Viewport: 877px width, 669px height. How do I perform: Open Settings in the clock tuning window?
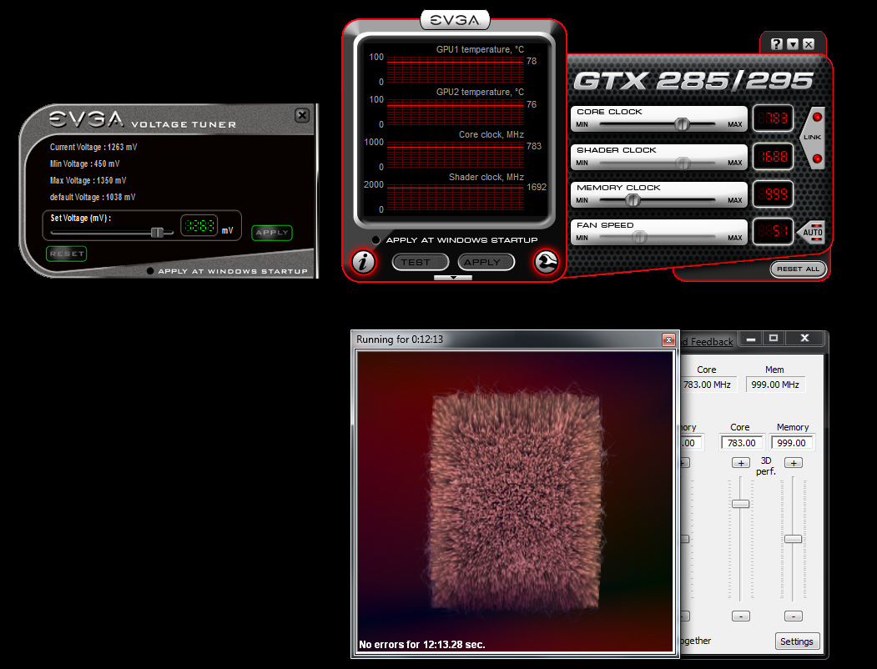(797, 641)
